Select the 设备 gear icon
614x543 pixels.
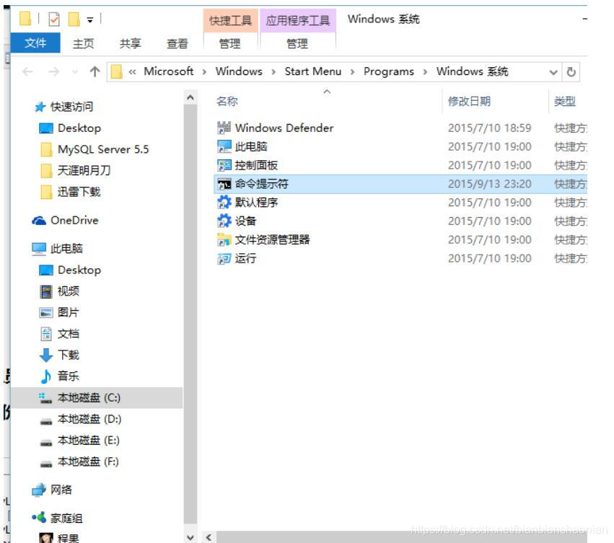pos(224,221)
